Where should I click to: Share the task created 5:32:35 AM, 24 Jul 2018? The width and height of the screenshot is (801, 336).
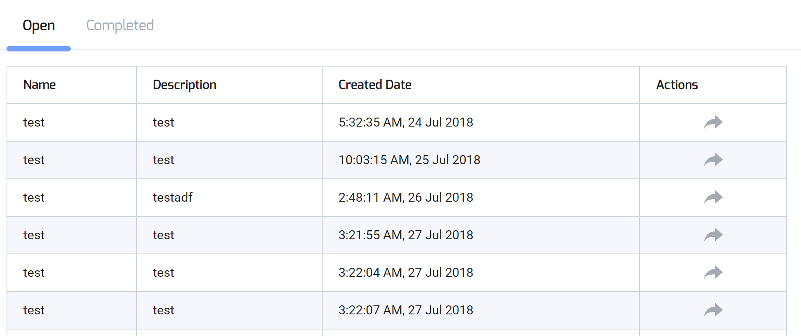(713, 122)
